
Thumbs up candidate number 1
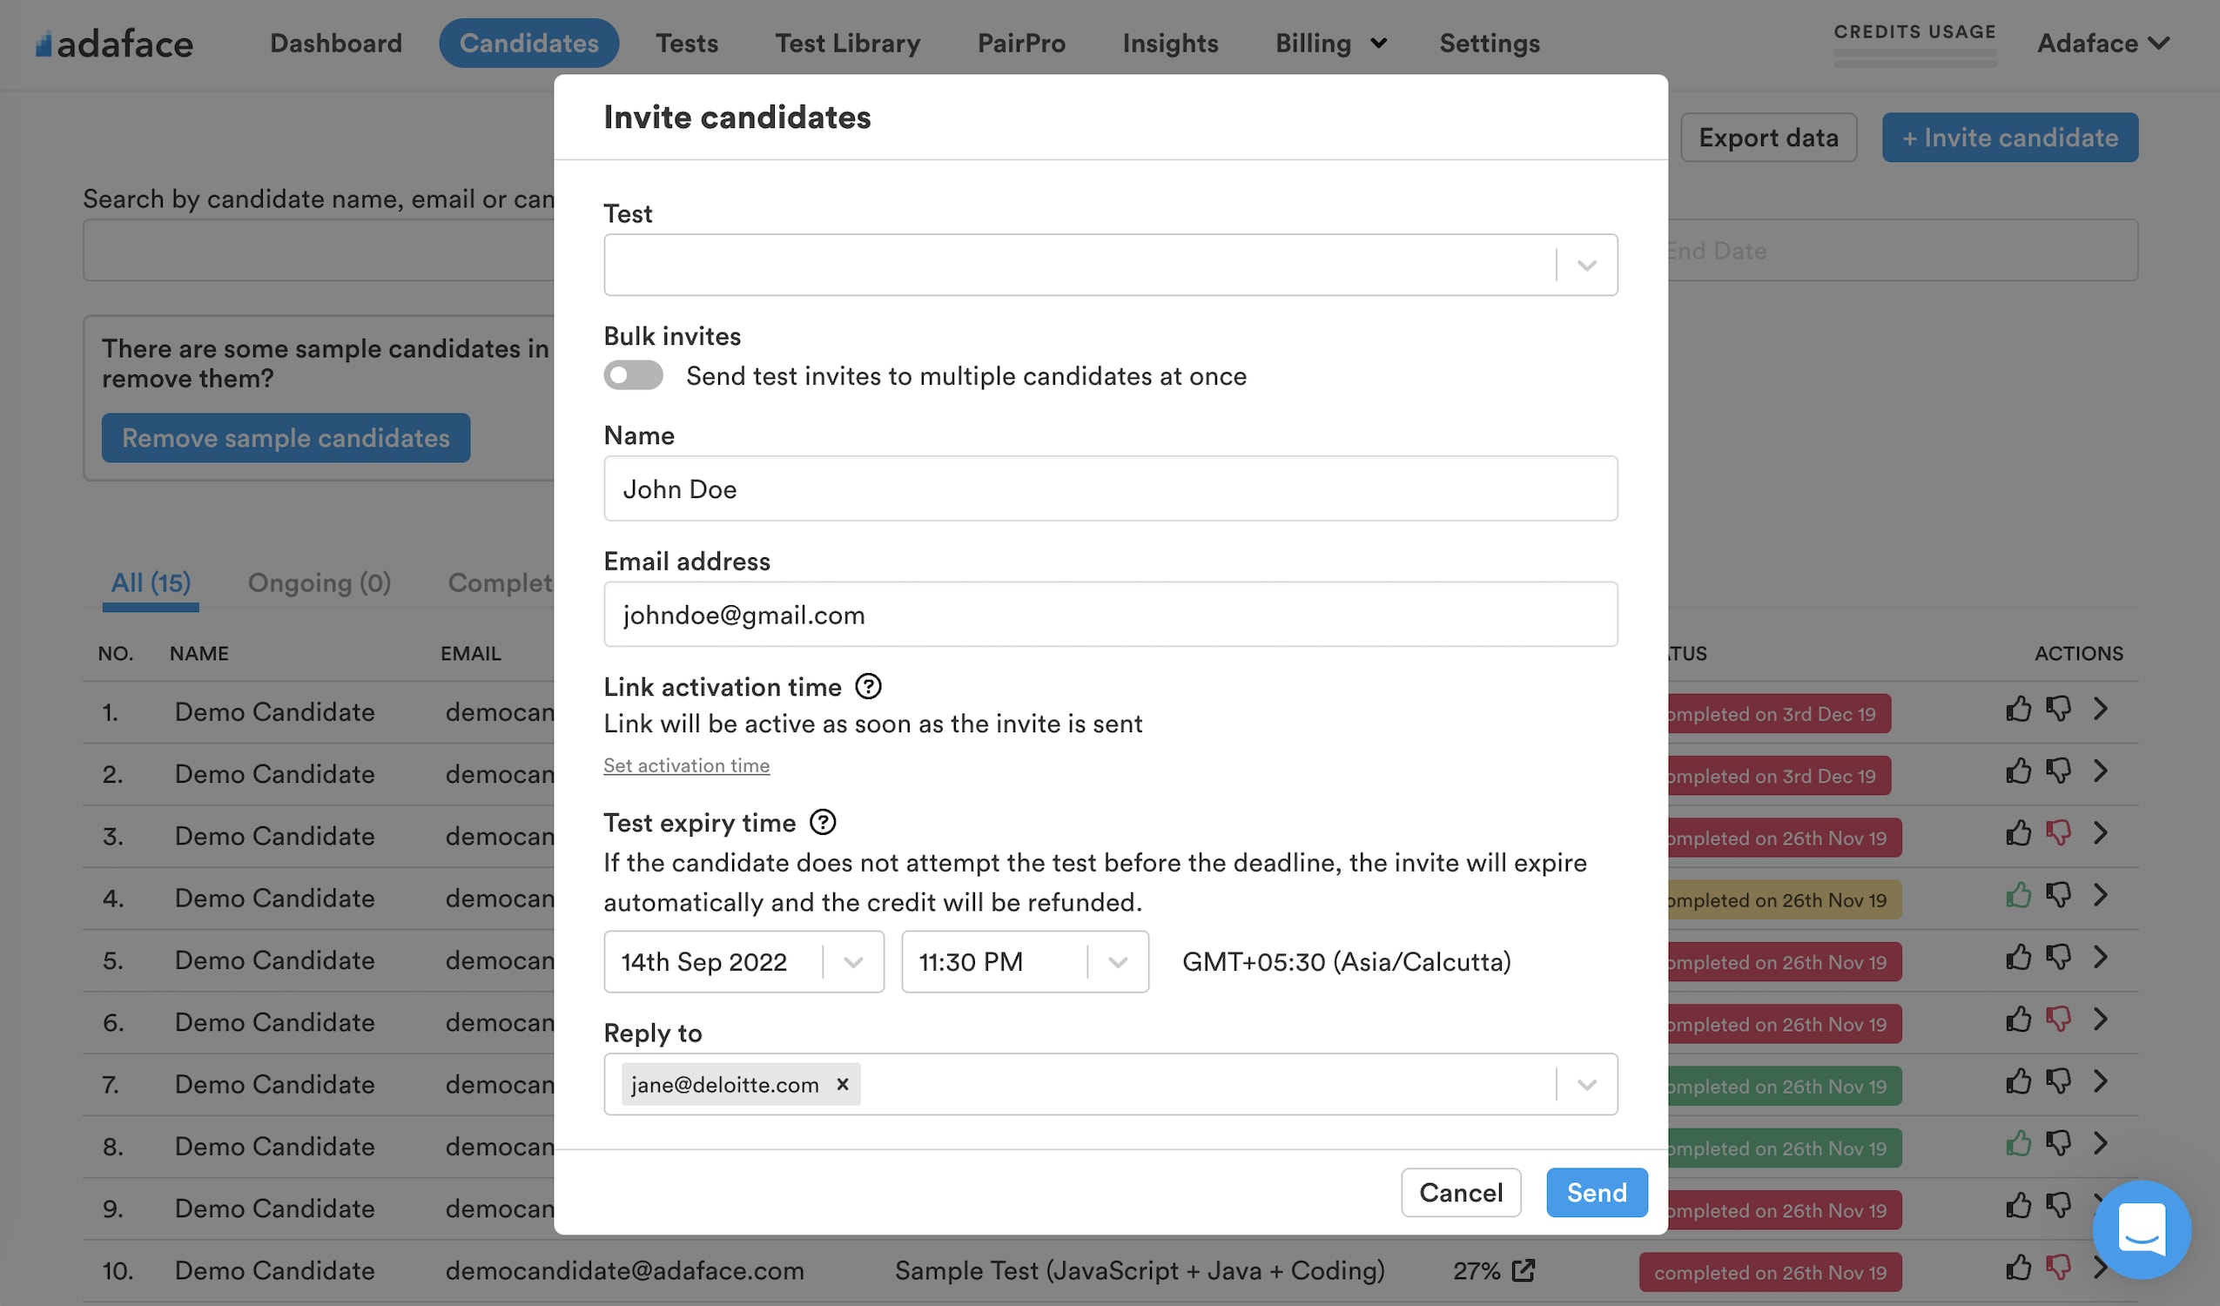(2017, 710)
